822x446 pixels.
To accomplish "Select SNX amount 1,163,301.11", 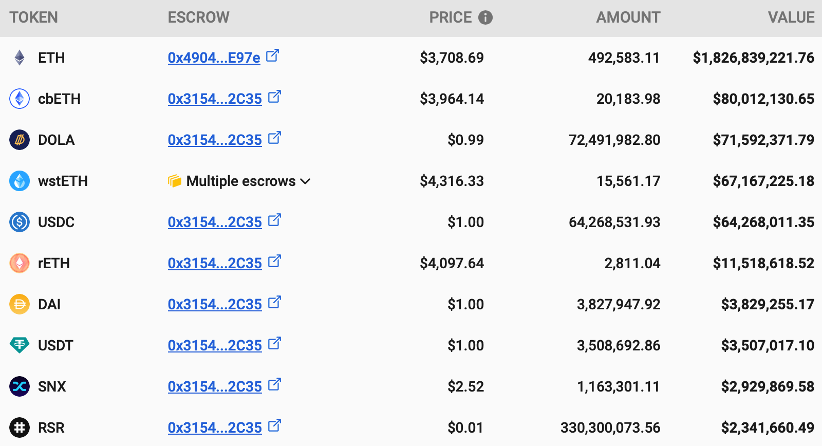I will [x=619, y=386].
